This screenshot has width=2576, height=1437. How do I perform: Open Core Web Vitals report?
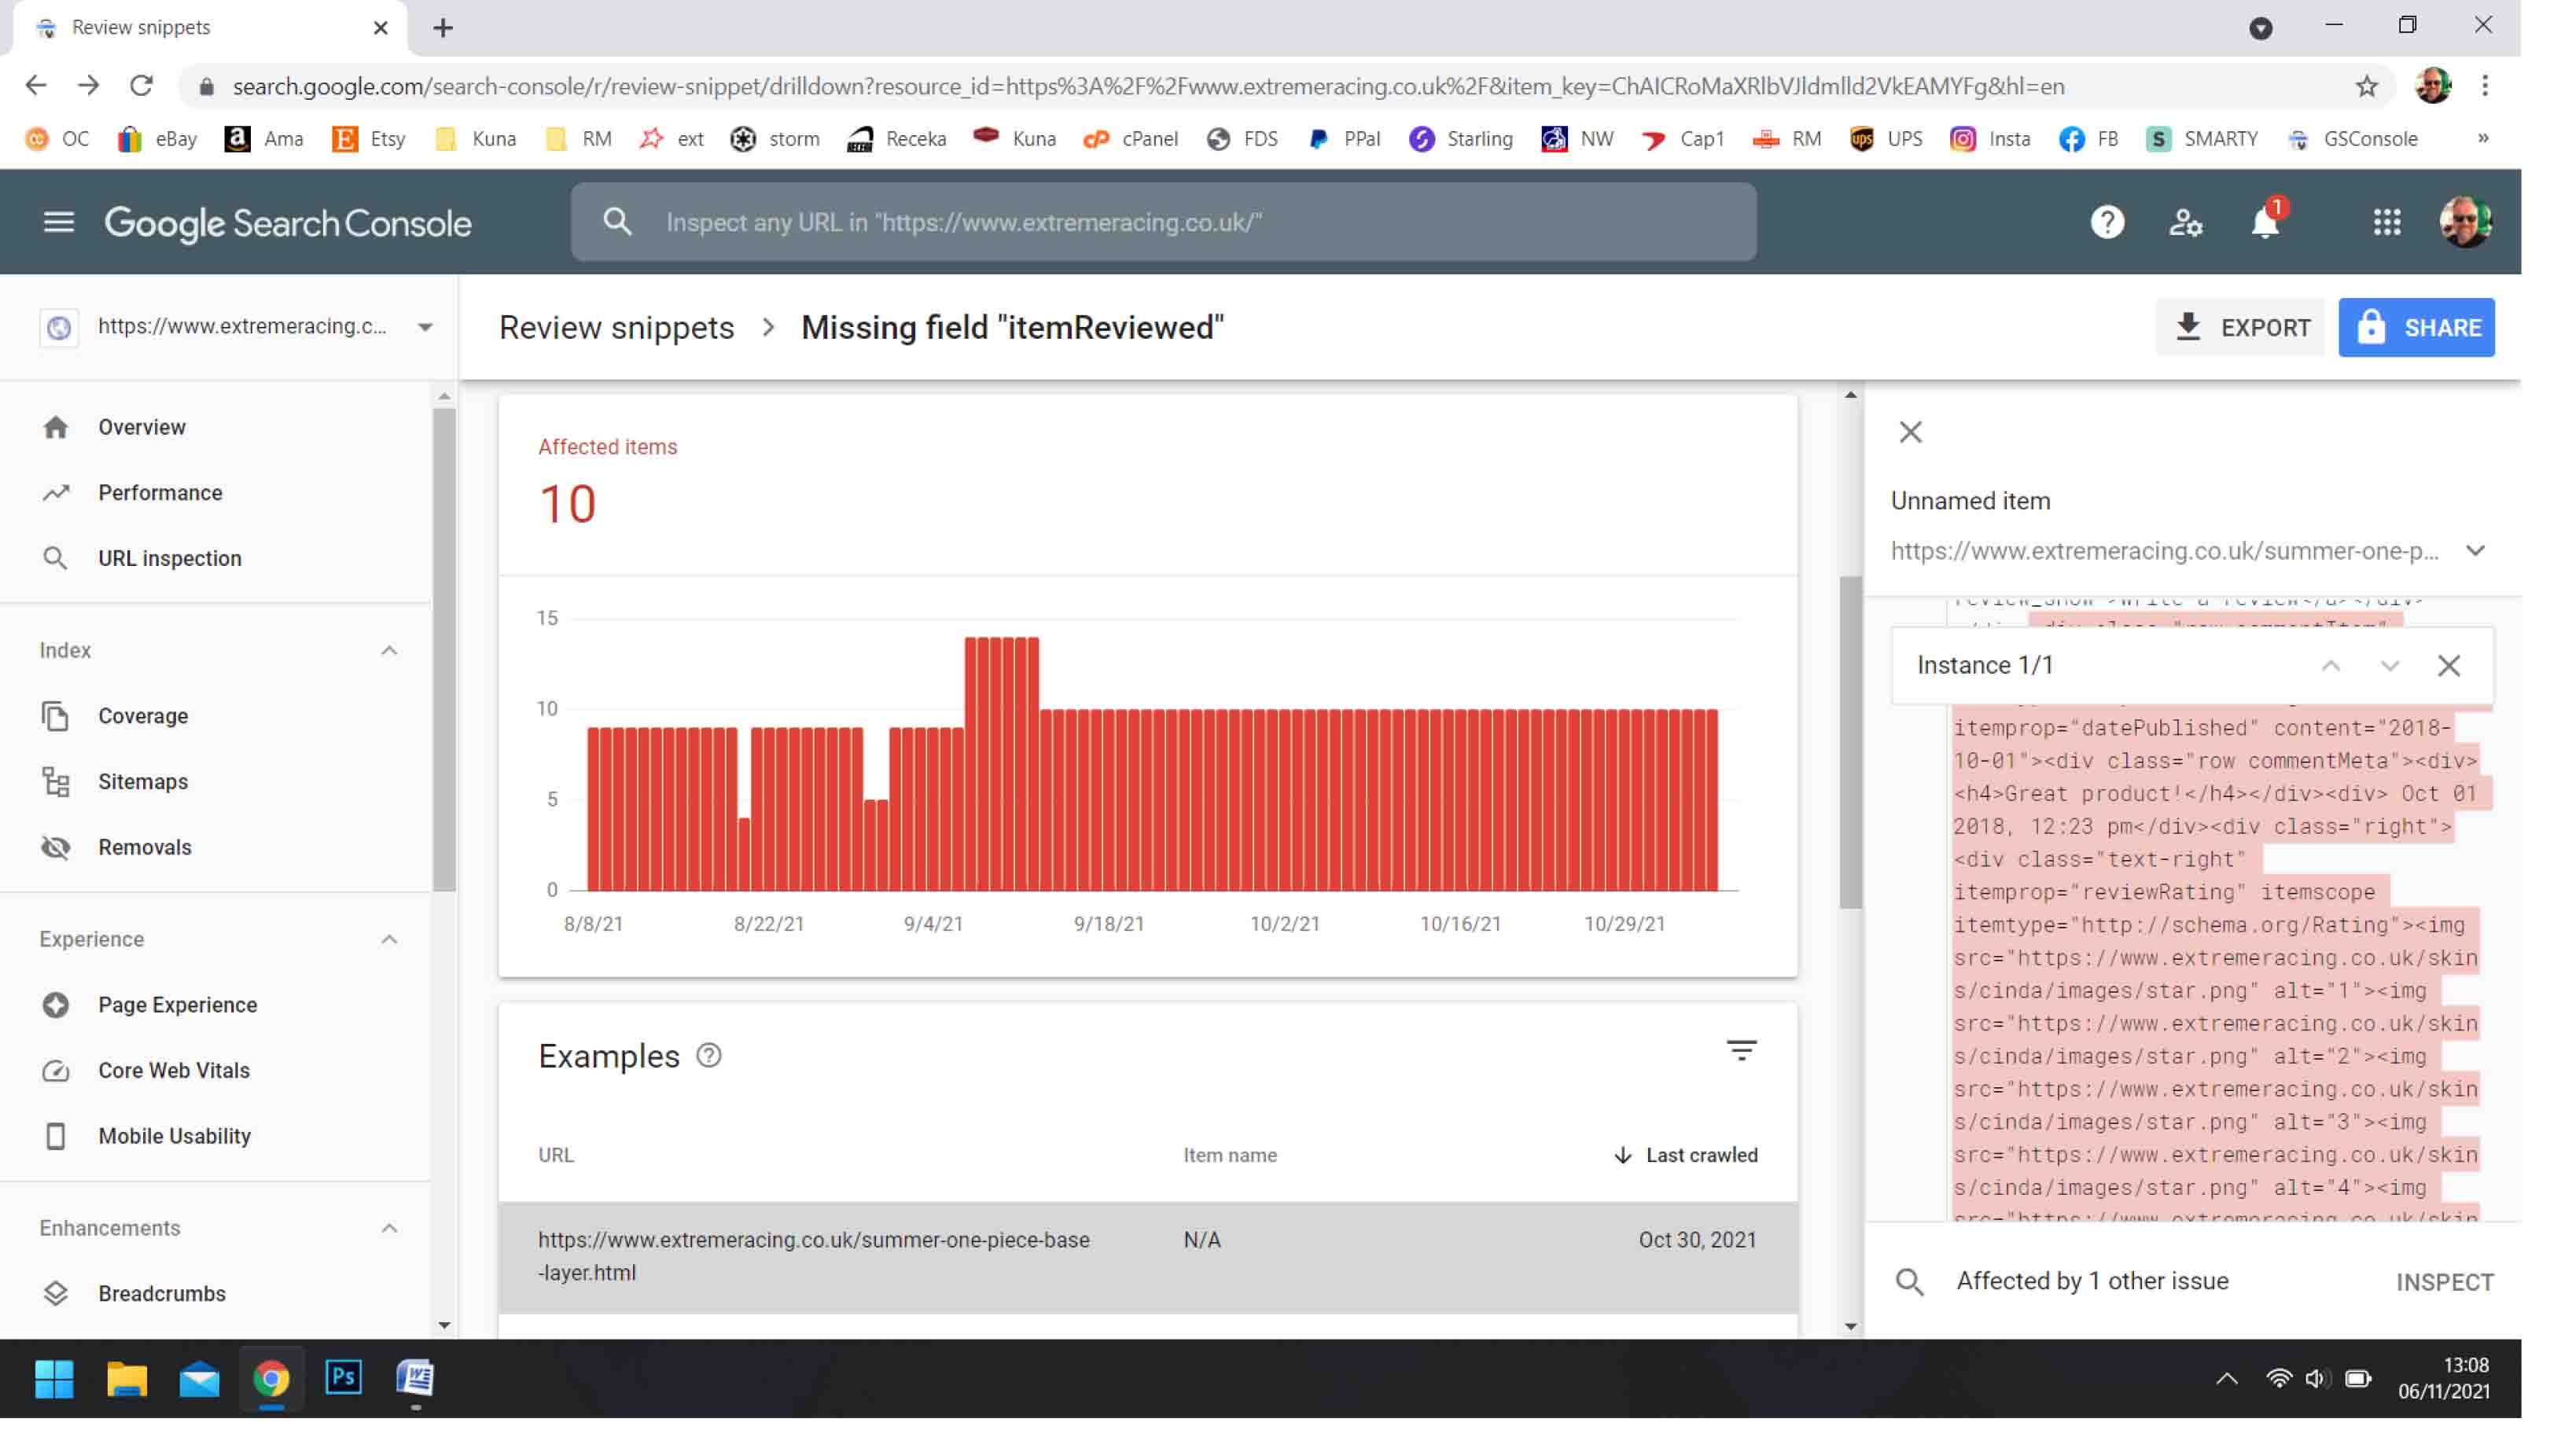point(174,1070)
